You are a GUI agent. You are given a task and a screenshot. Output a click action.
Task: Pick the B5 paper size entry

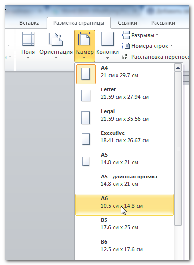point(124,226)
